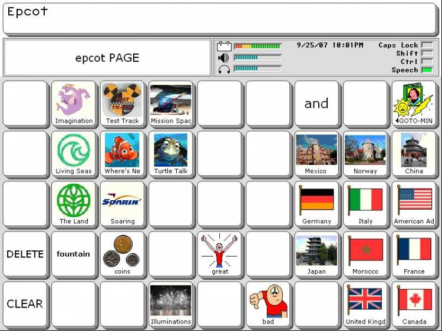This screenshot has height=331, width=442.
Task: Tap the 'and' word tile
Action: (x=316, y=104)
